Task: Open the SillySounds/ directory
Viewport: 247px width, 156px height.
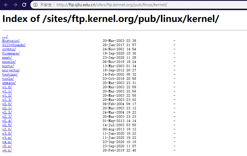Action: (x=14, y=45)
